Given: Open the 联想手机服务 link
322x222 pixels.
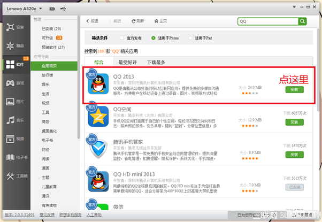Looking at the screenshot, I should point(71,215).
